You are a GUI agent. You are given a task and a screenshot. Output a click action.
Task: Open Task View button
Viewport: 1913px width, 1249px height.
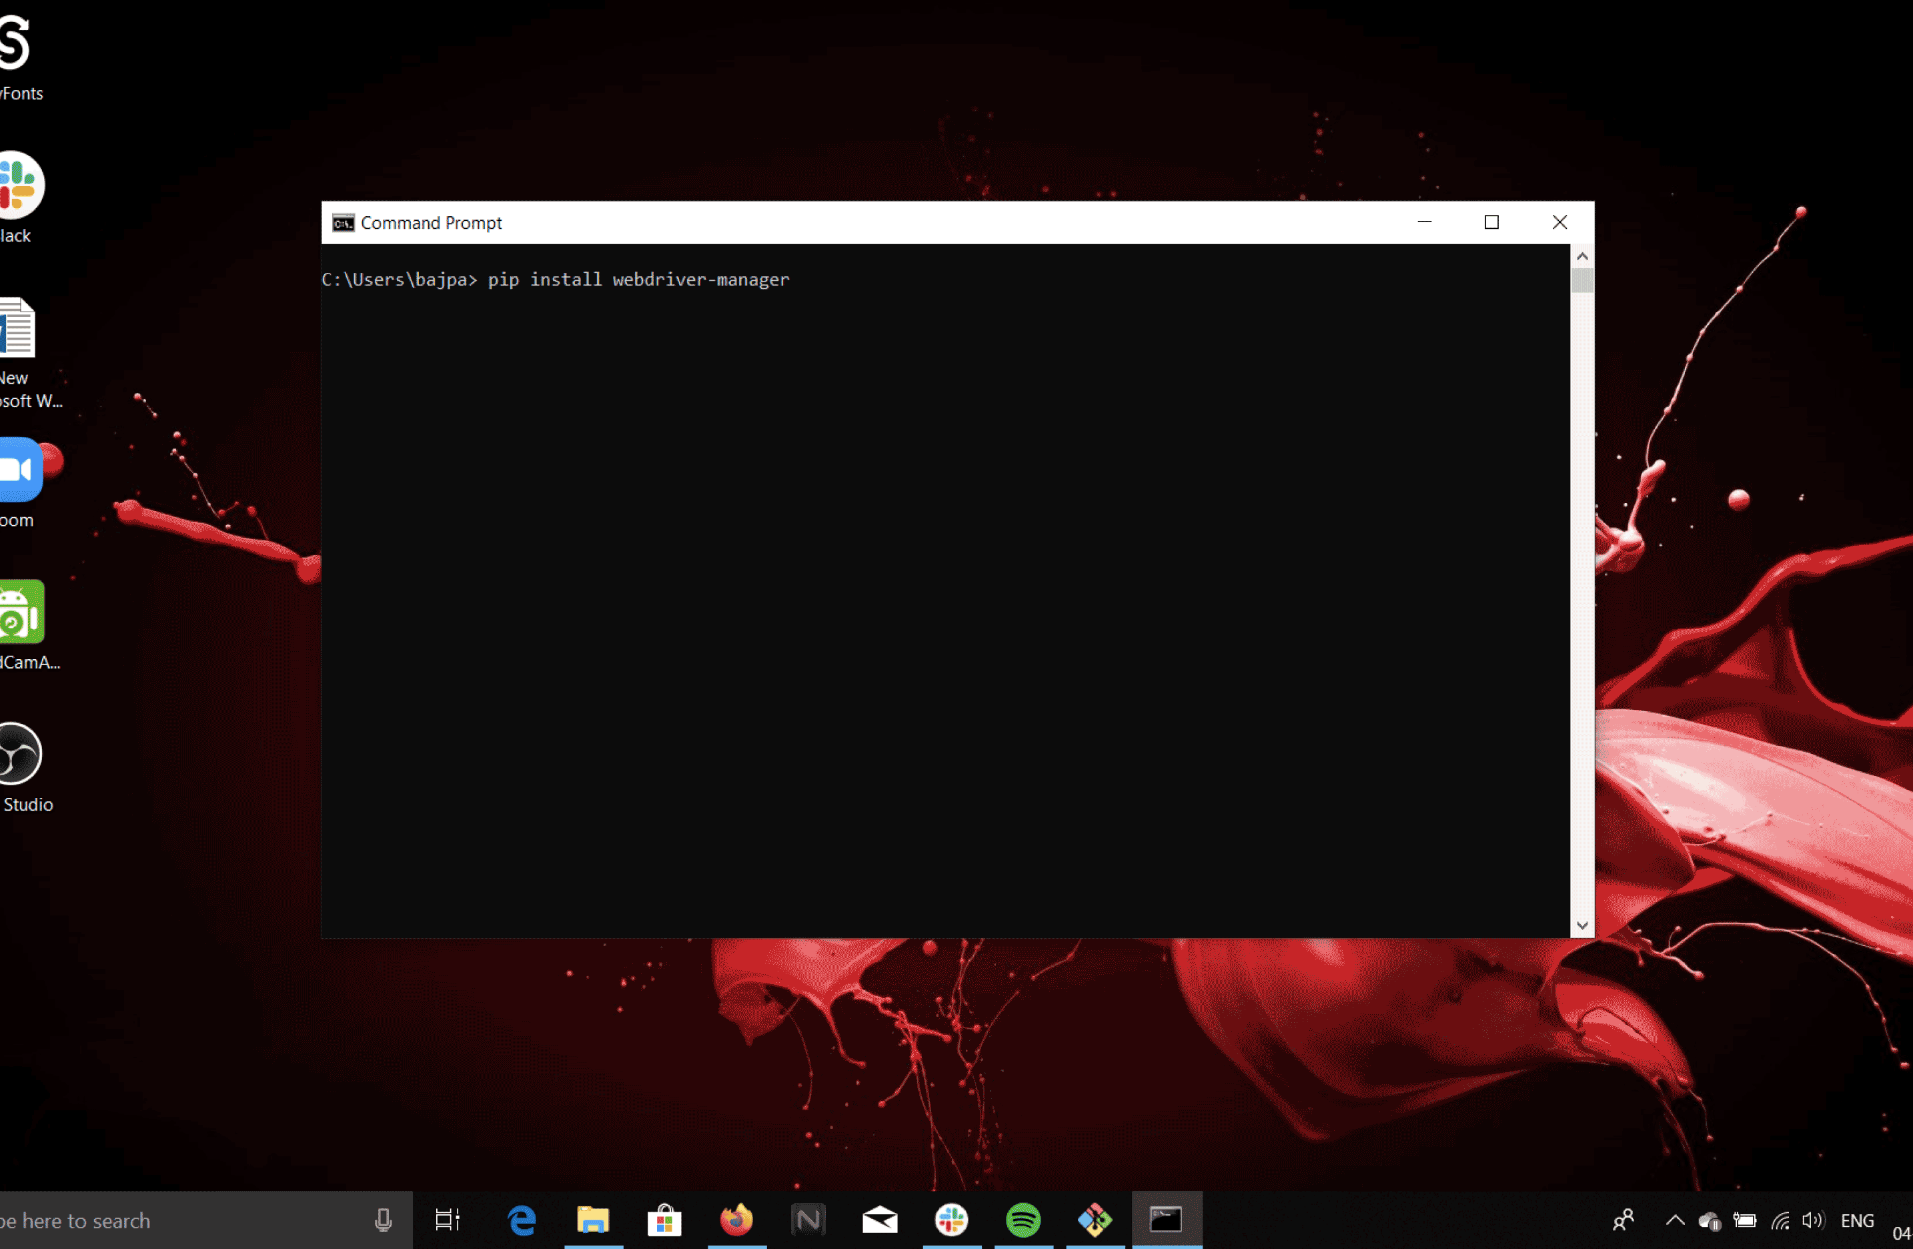[x=448, y=1220]
